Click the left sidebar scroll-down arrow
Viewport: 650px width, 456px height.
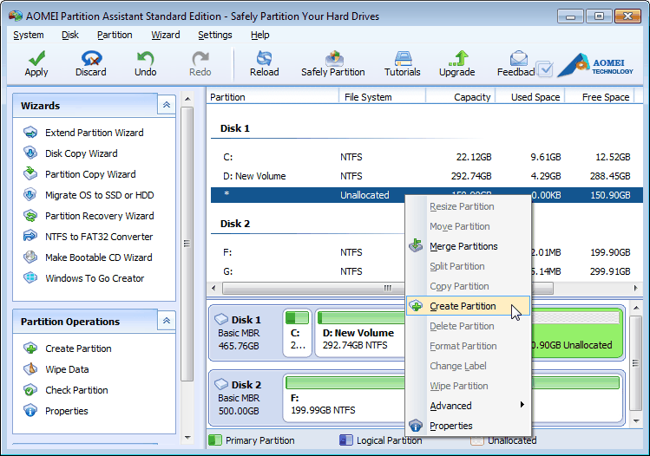tap(187, 438)
